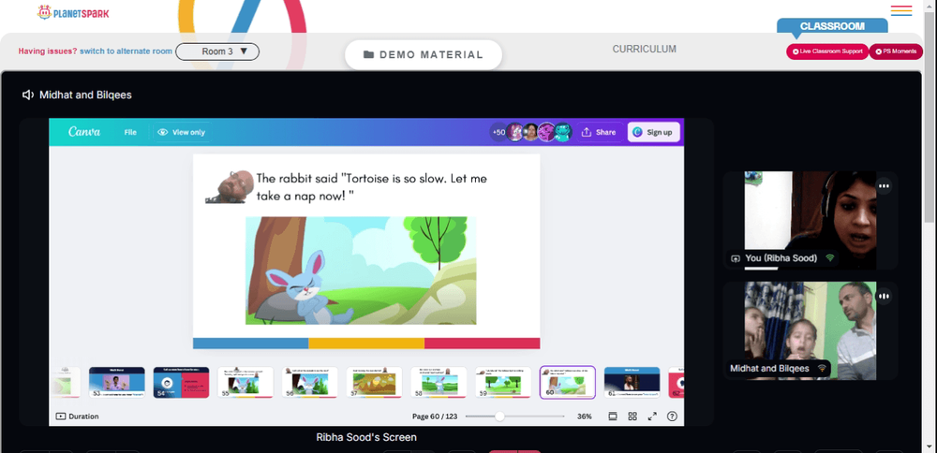Open the DEMO MATERIAL tab

tap(424, 55)
